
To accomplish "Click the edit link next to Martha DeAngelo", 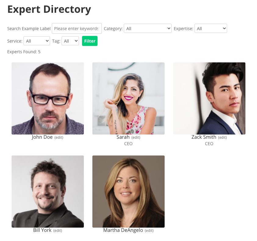I will 149,231.
